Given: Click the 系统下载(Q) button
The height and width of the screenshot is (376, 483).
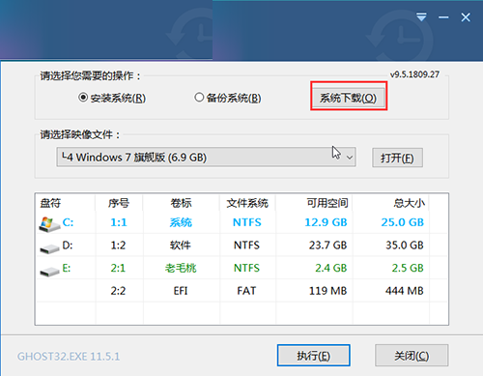Looking at the screenshot, I should 349,98.
